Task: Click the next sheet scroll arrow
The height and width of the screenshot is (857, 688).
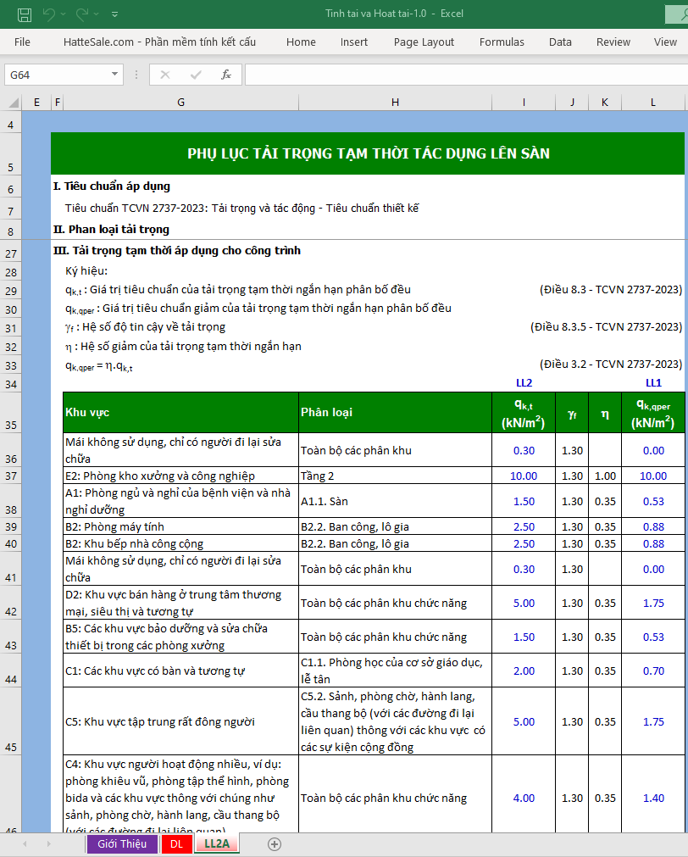Action: click(48, 844)
